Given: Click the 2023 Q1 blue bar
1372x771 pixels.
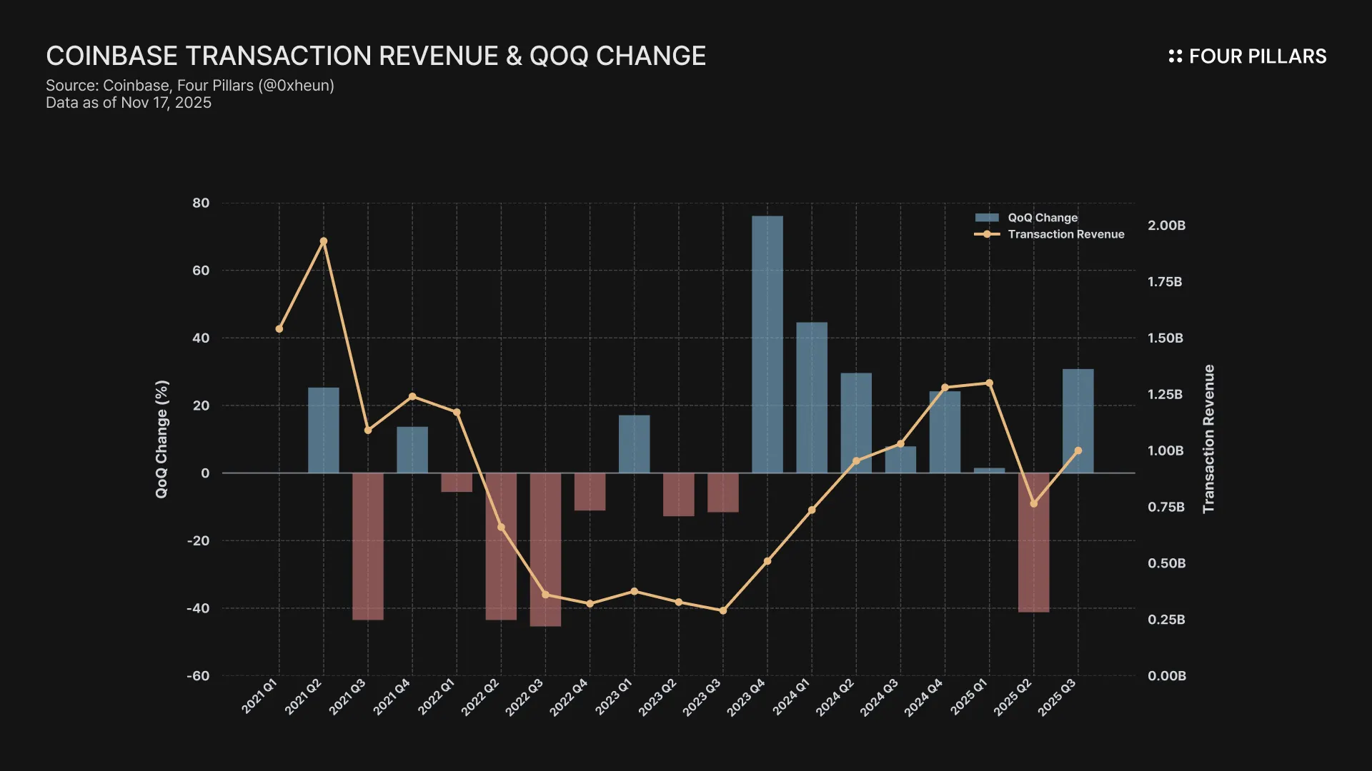Looking at the screenshot, I should [634, 444].
